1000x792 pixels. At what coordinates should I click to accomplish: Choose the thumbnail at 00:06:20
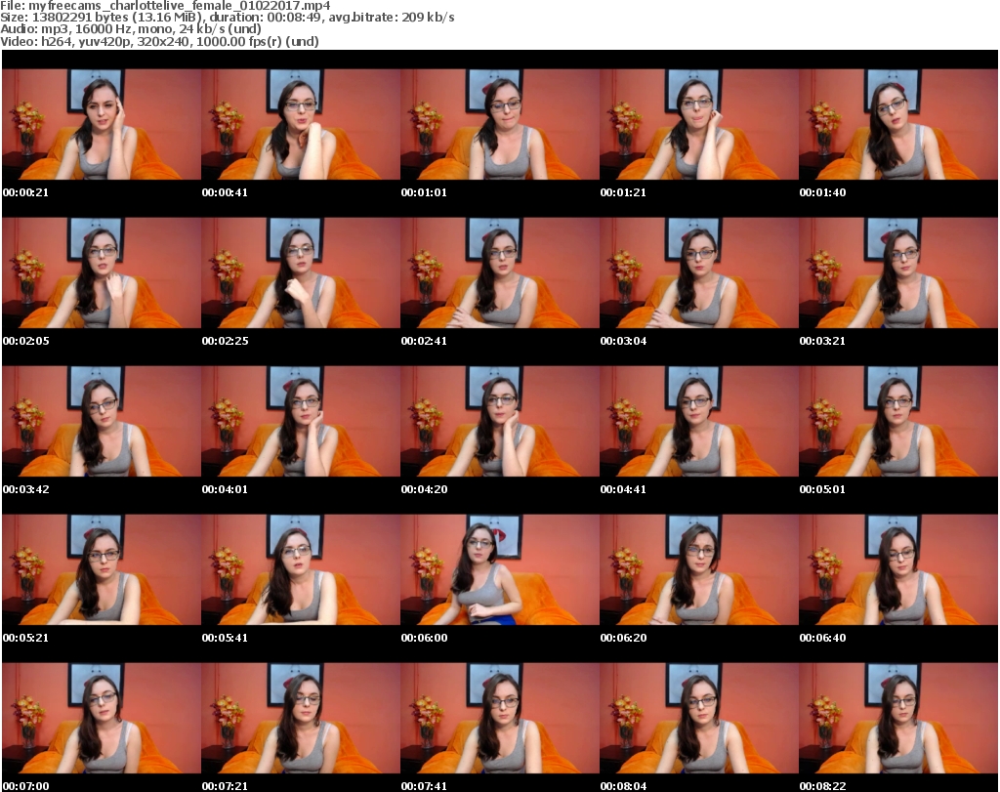click(x=699, y=569)
